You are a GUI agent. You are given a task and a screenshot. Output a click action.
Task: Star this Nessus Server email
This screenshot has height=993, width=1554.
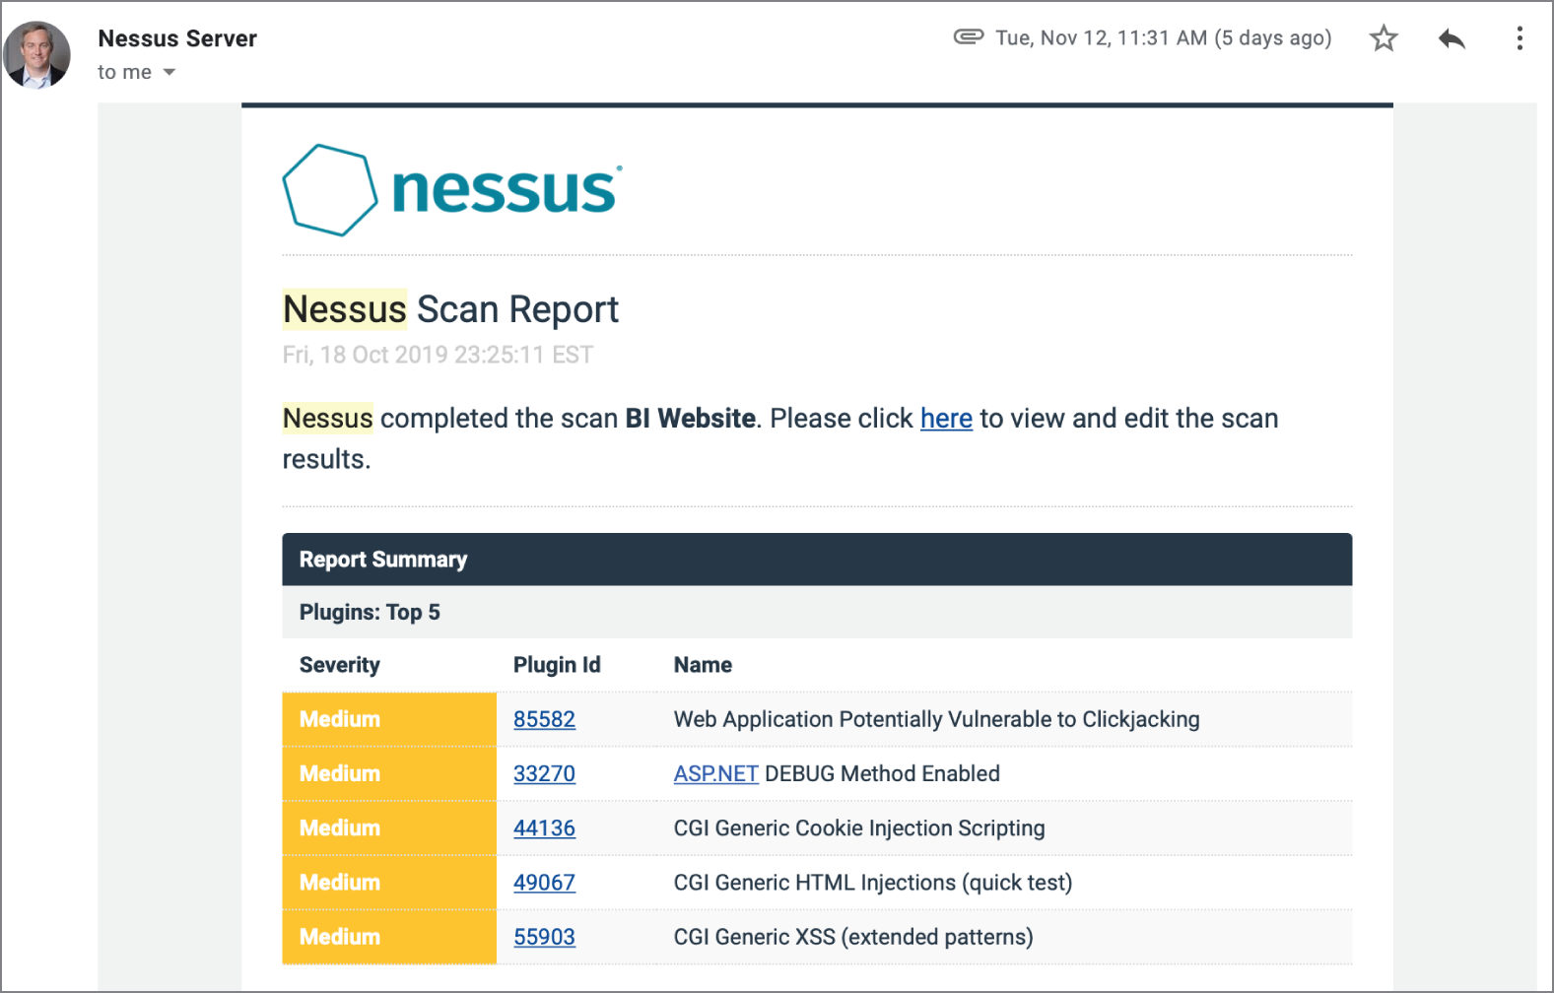tap(1384, 38)
